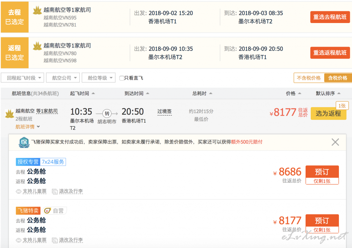Click 预订 for 8686 offer
Screen dimensions: 352x248
[x=322, y=172]
